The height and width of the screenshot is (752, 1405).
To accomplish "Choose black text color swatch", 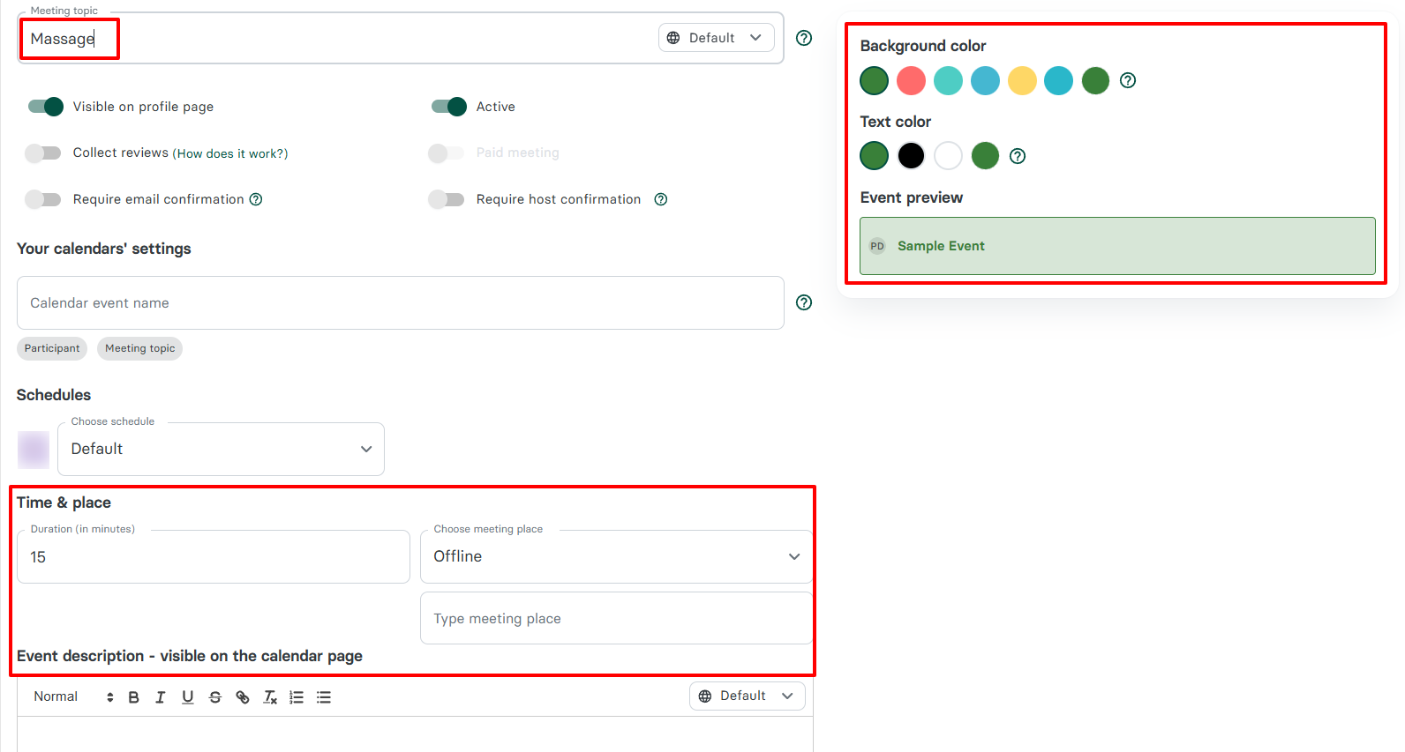I will point(911,156).
